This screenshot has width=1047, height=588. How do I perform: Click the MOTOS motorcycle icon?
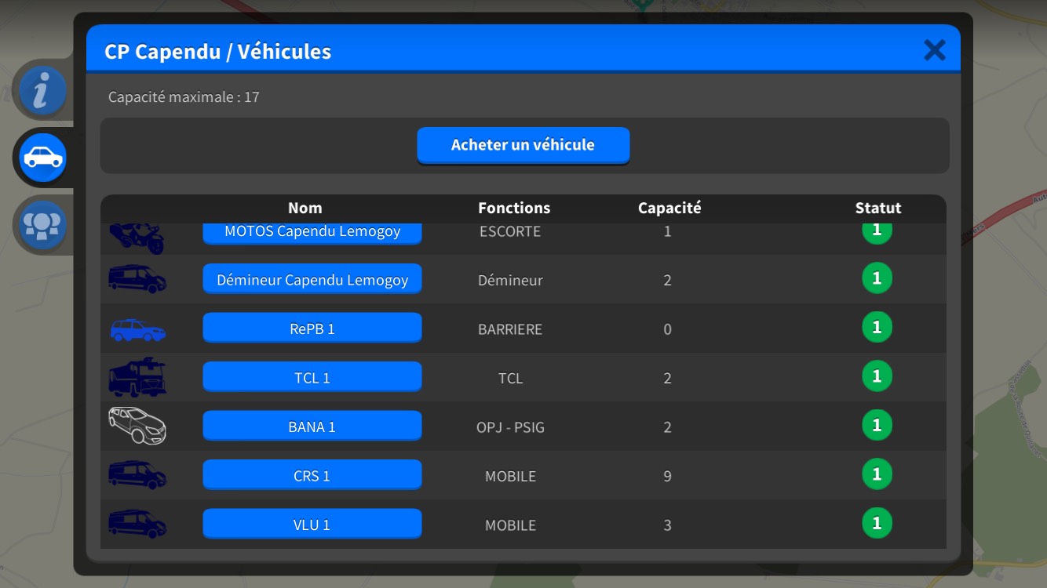[x=137, y=238]
